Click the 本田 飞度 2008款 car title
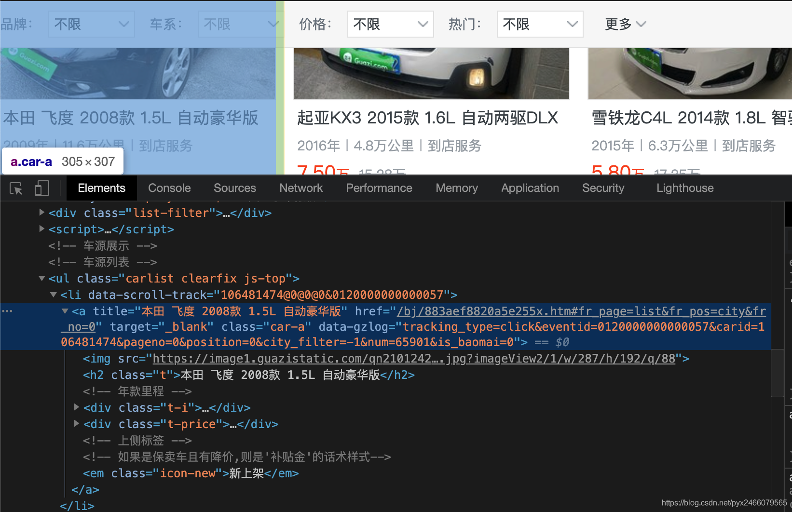 tap(131, 118)
